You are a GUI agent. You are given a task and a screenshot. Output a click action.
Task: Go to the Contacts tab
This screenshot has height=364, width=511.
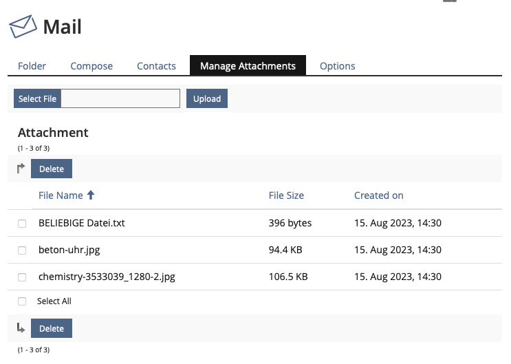[156, 66]
